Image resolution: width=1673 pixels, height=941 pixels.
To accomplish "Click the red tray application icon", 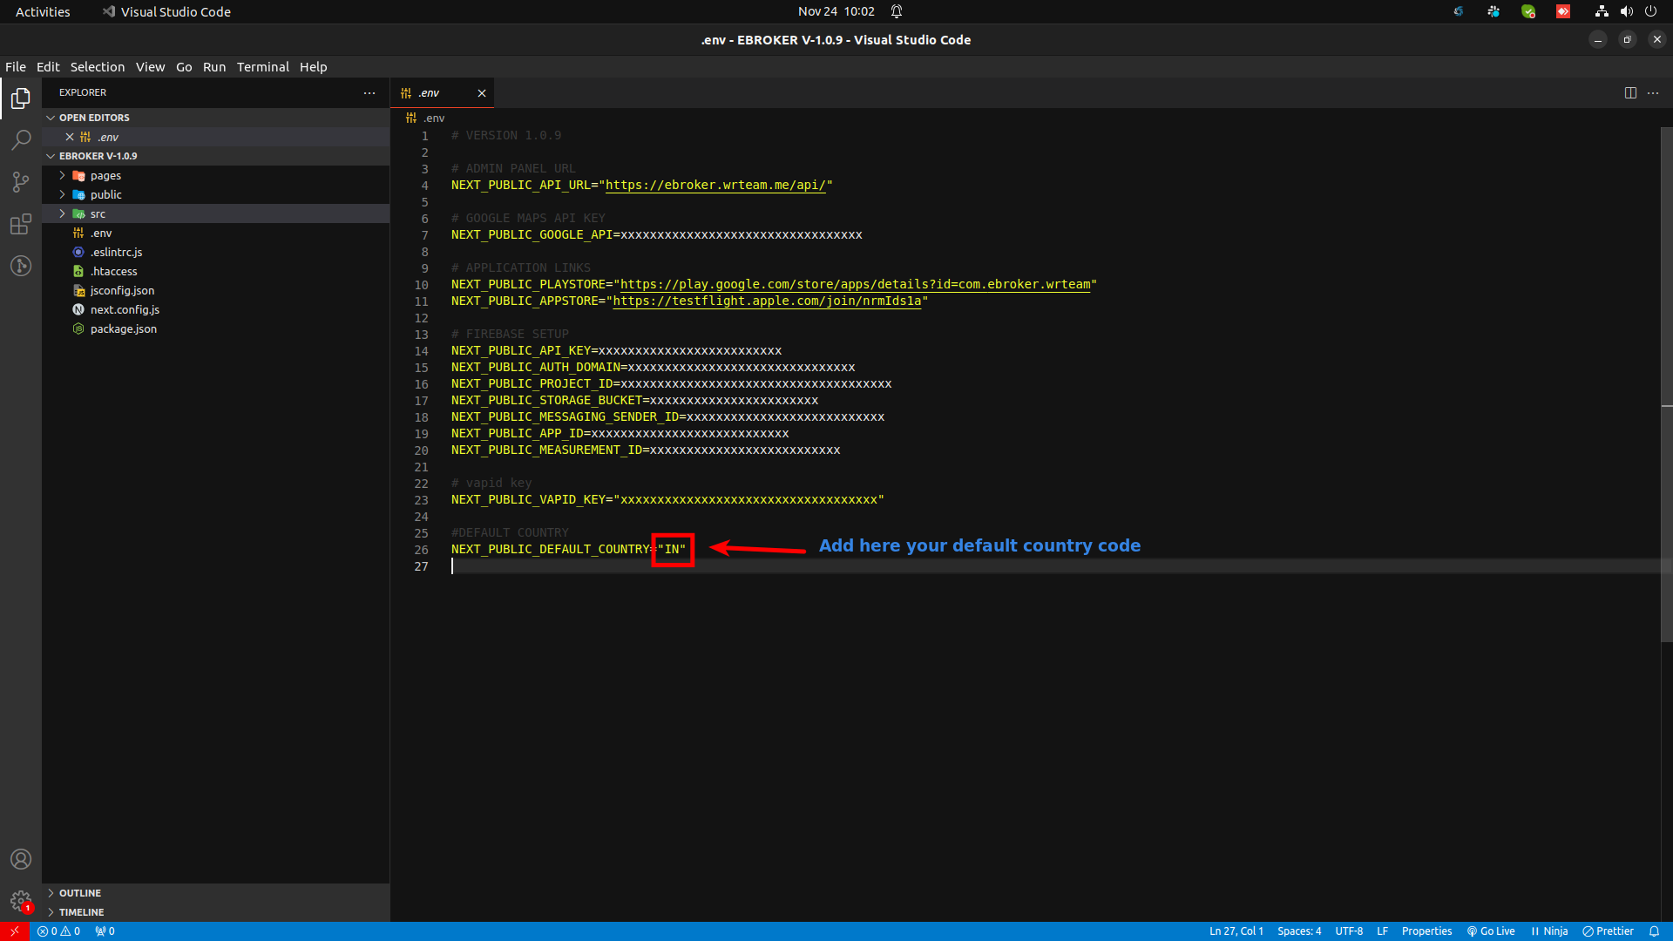I will pyautogui.click(x=1563, y=11).
